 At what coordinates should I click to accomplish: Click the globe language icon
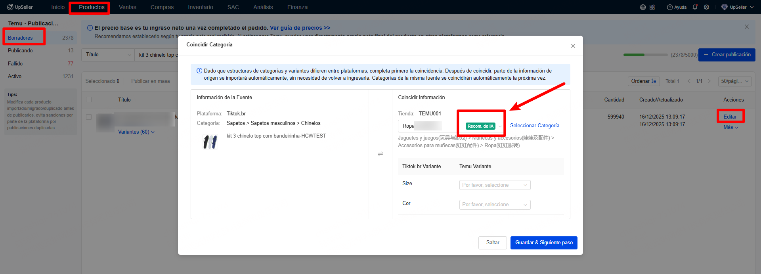click(x=642, y=7)
